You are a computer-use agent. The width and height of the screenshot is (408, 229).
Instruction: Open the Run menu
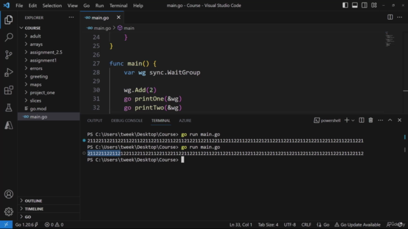99,6
